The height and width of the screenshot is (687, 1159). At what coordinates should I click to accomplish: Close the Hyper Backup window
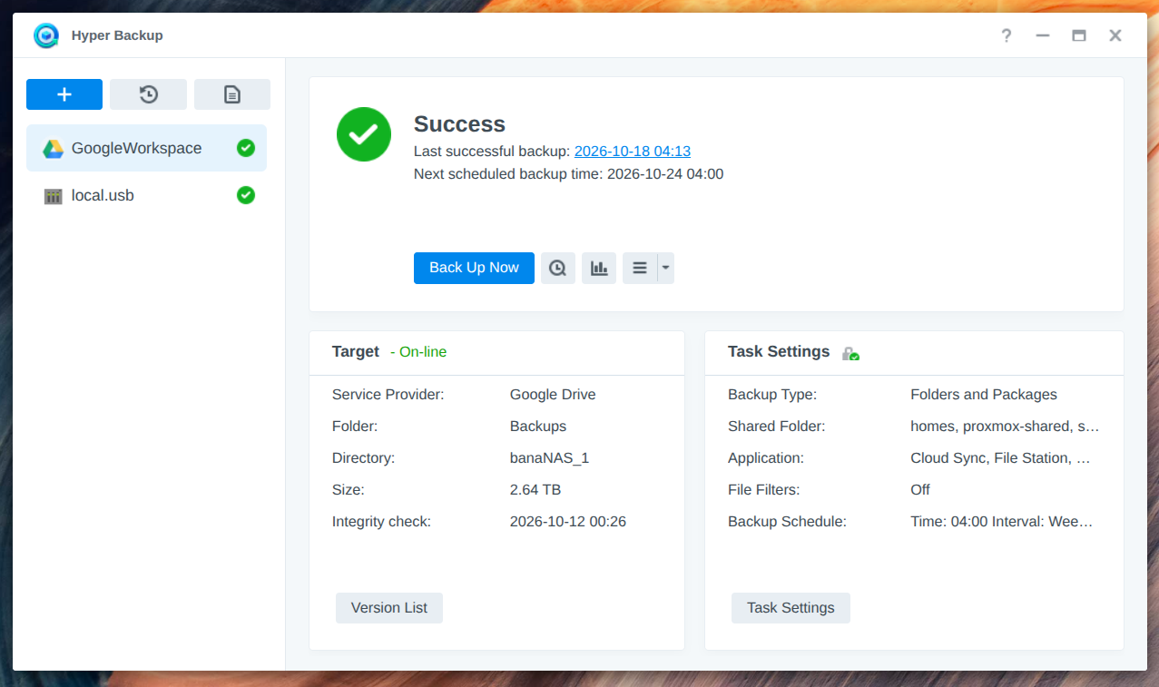(1115, 35)
